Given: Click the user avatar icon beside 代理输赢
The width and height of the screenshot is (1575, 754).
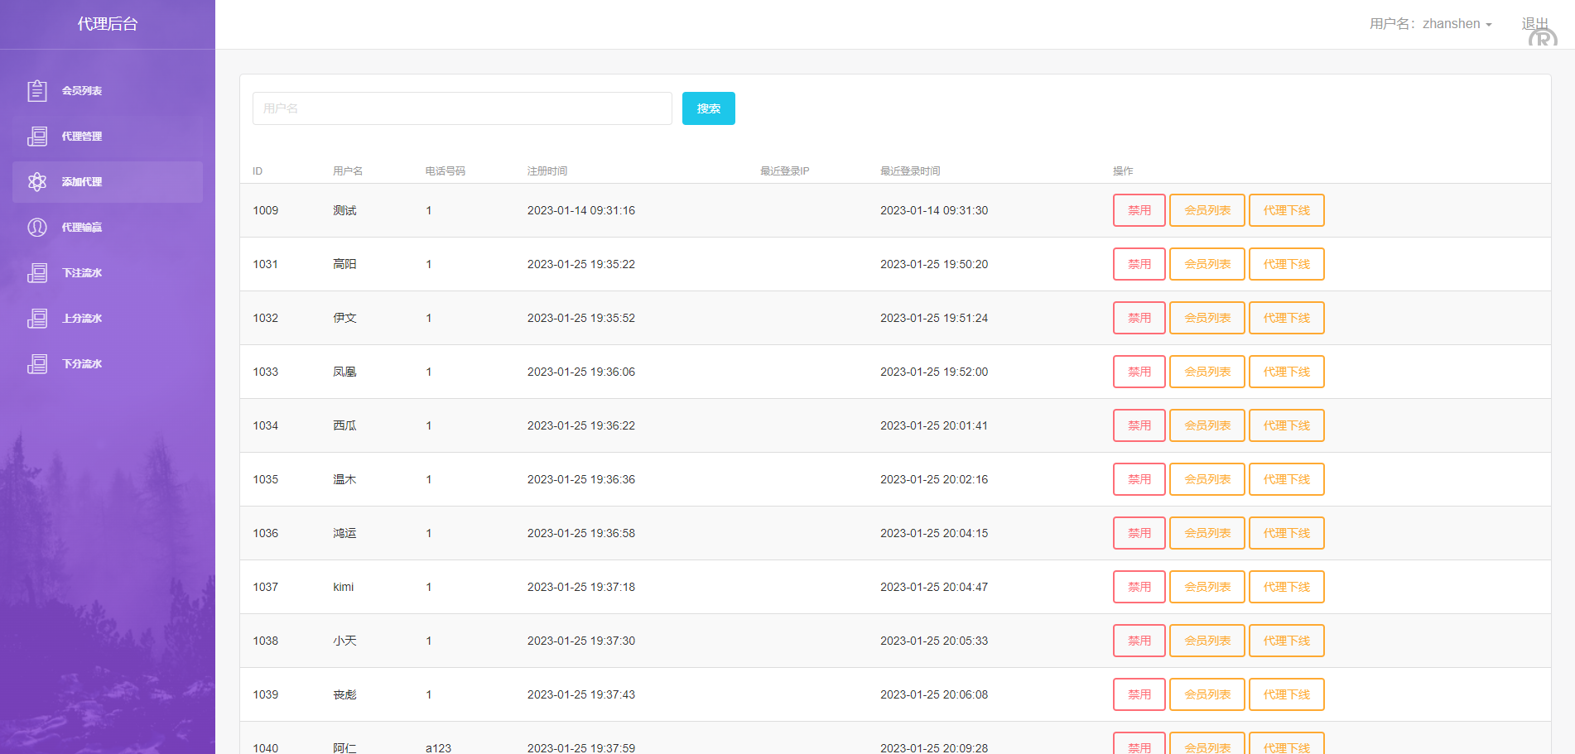Looking at the screenshot, I should [x=37, y=228].
